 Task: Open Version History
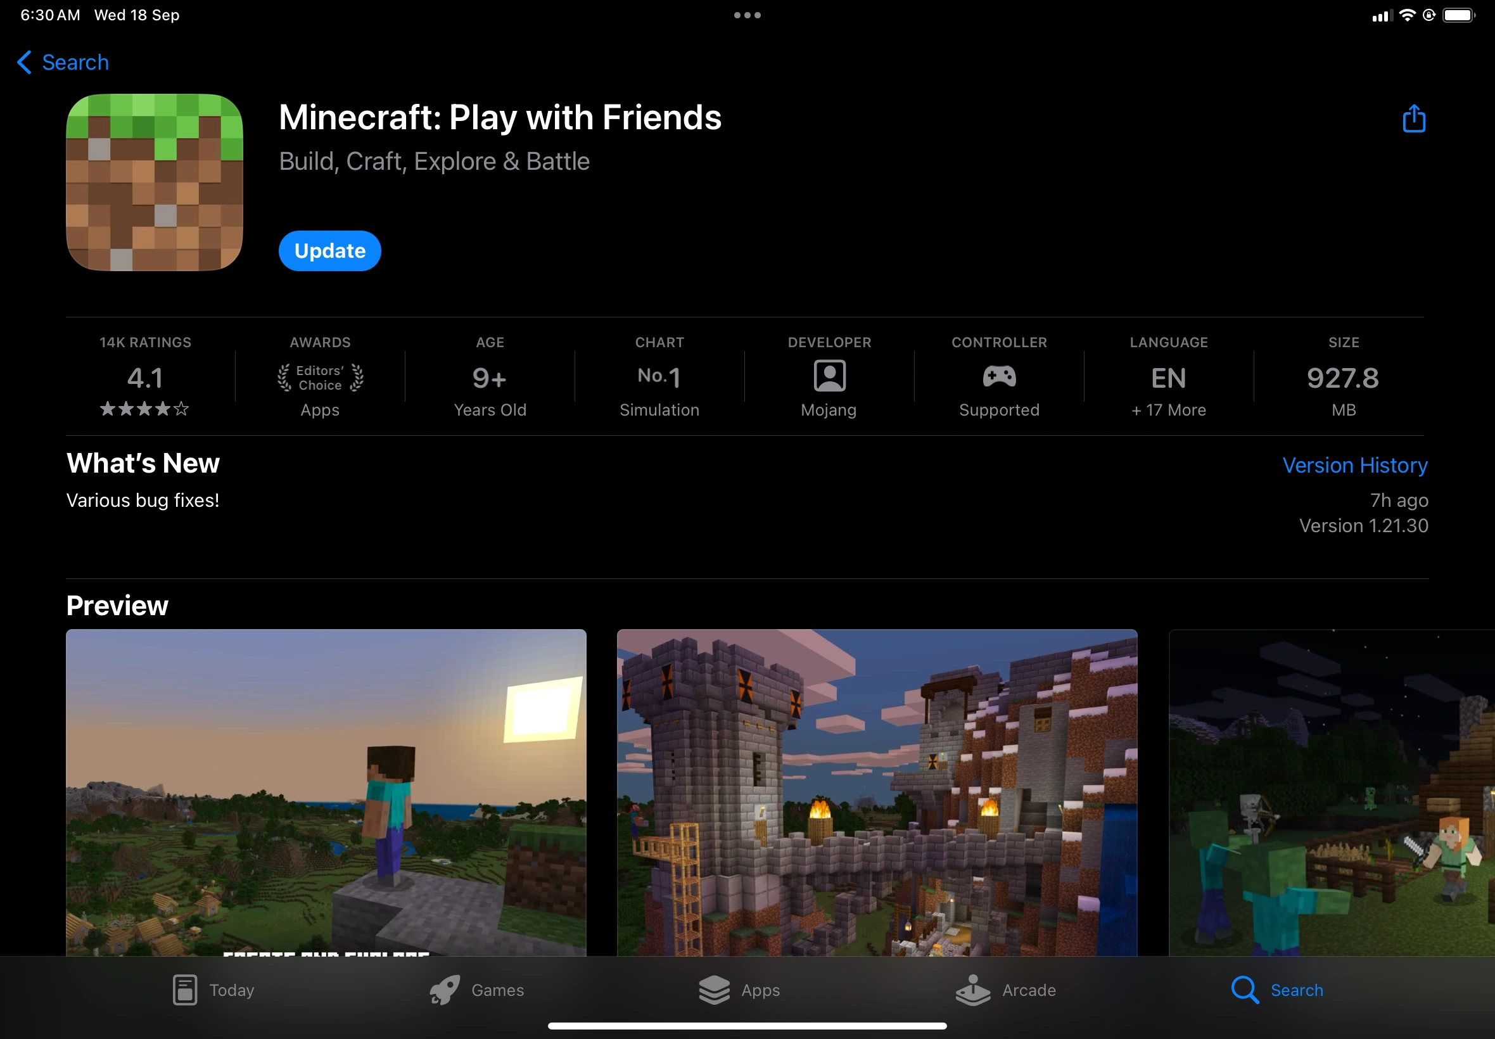[1354, 465]
